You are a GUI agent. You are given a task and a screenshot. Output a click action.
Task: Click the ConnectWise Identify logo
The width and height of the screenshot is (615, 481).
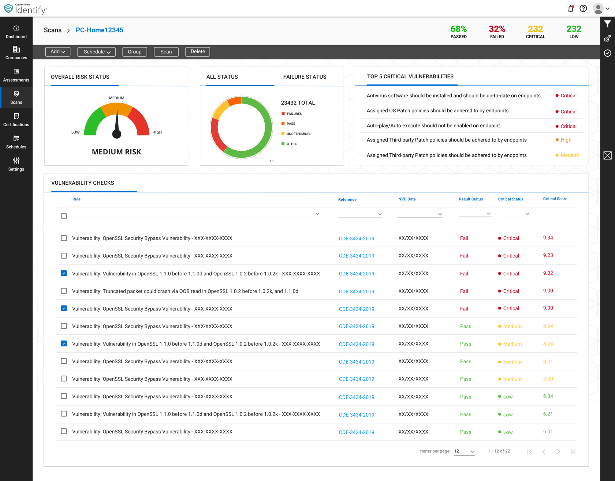25,8
